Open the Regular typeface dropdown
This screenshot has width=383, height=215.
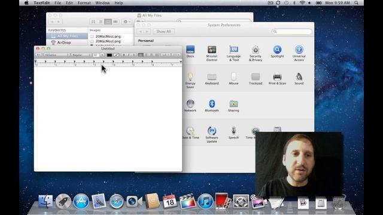tap(81, 55)
